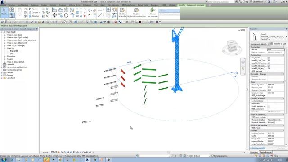This screenshot has height=162, width=288.
Task: Open the Structure ribbon tab
Action: click(x=12, y=5)
